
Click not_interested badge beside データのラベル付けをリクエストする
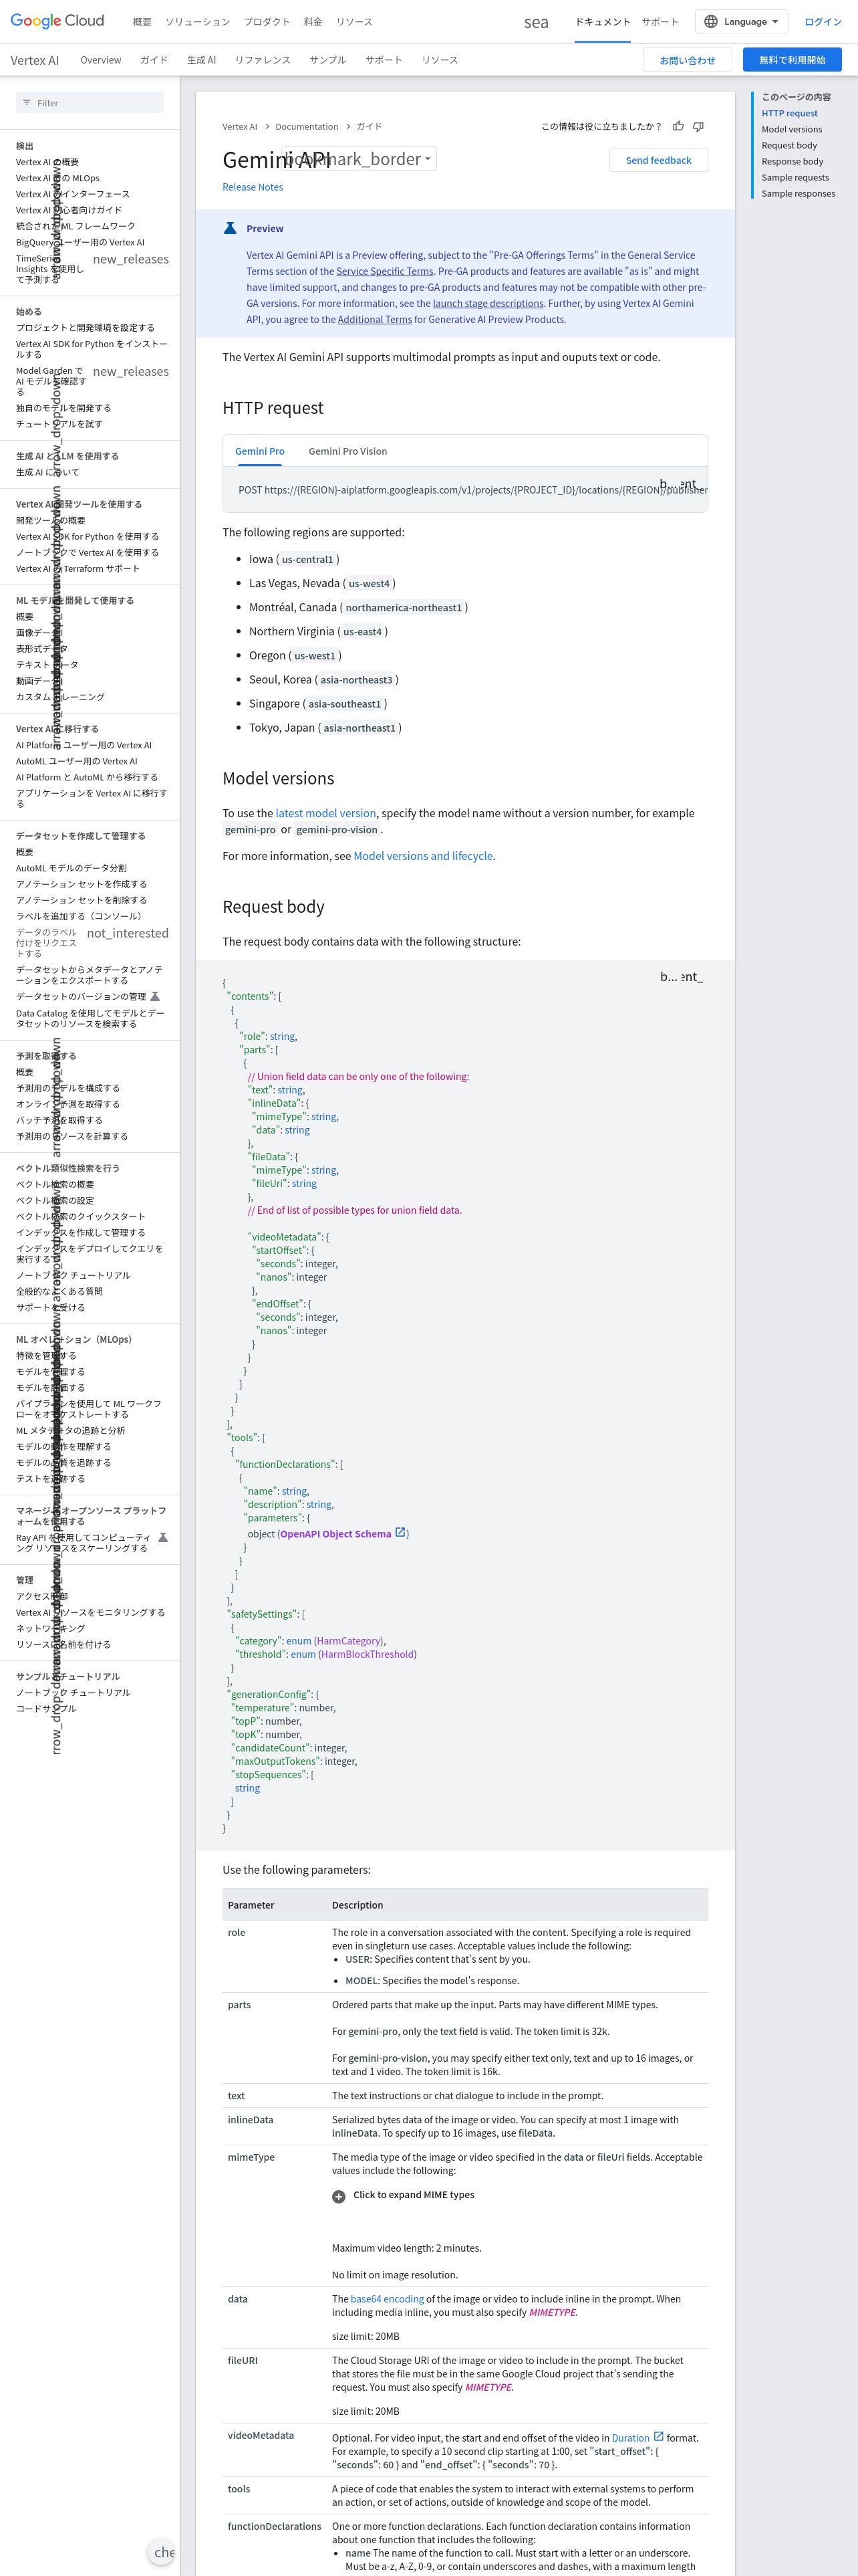click(128, 933)
